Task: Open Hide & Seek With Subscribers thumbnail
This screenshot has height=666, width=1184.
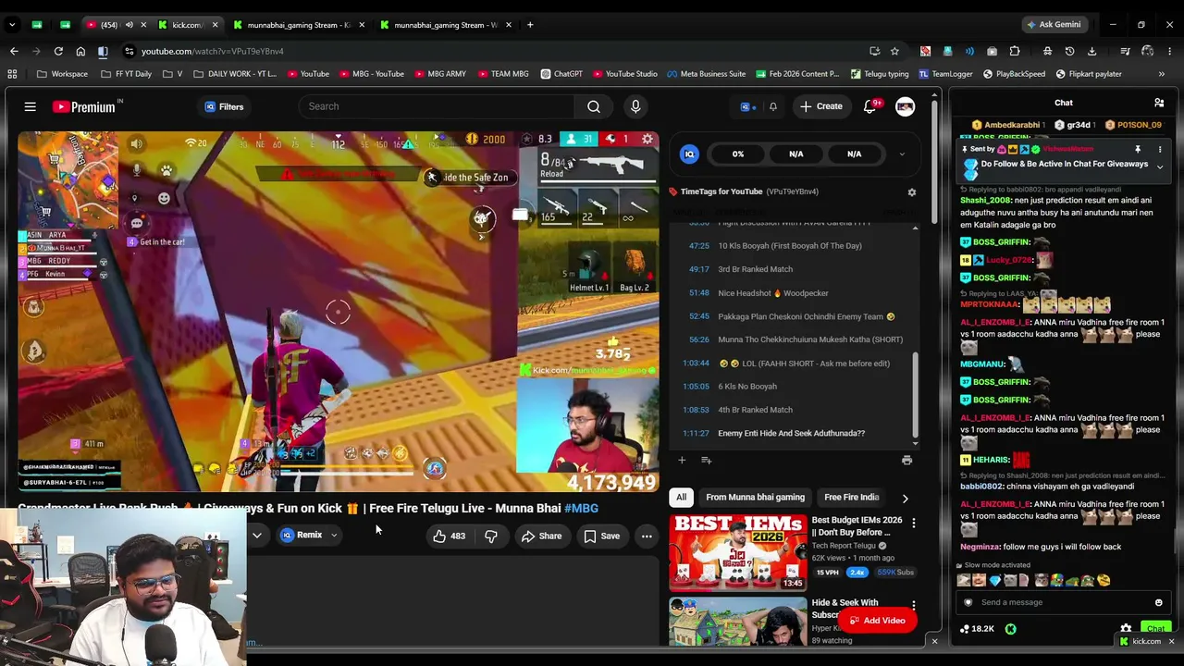Action: 738,621
